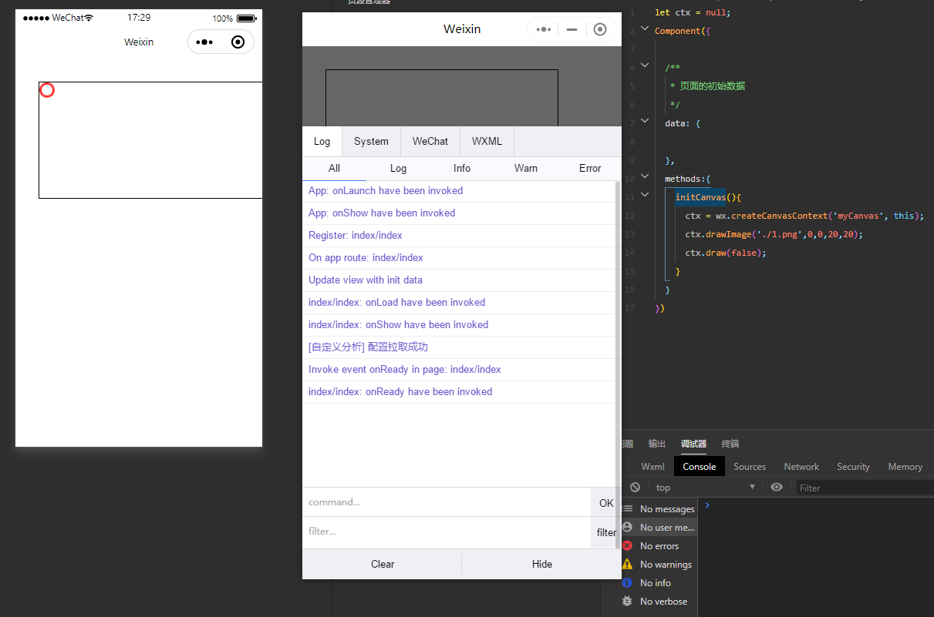The image size is (934, 617).
Task: Click the clear console prohibition icon
Action: click(635, 488)
